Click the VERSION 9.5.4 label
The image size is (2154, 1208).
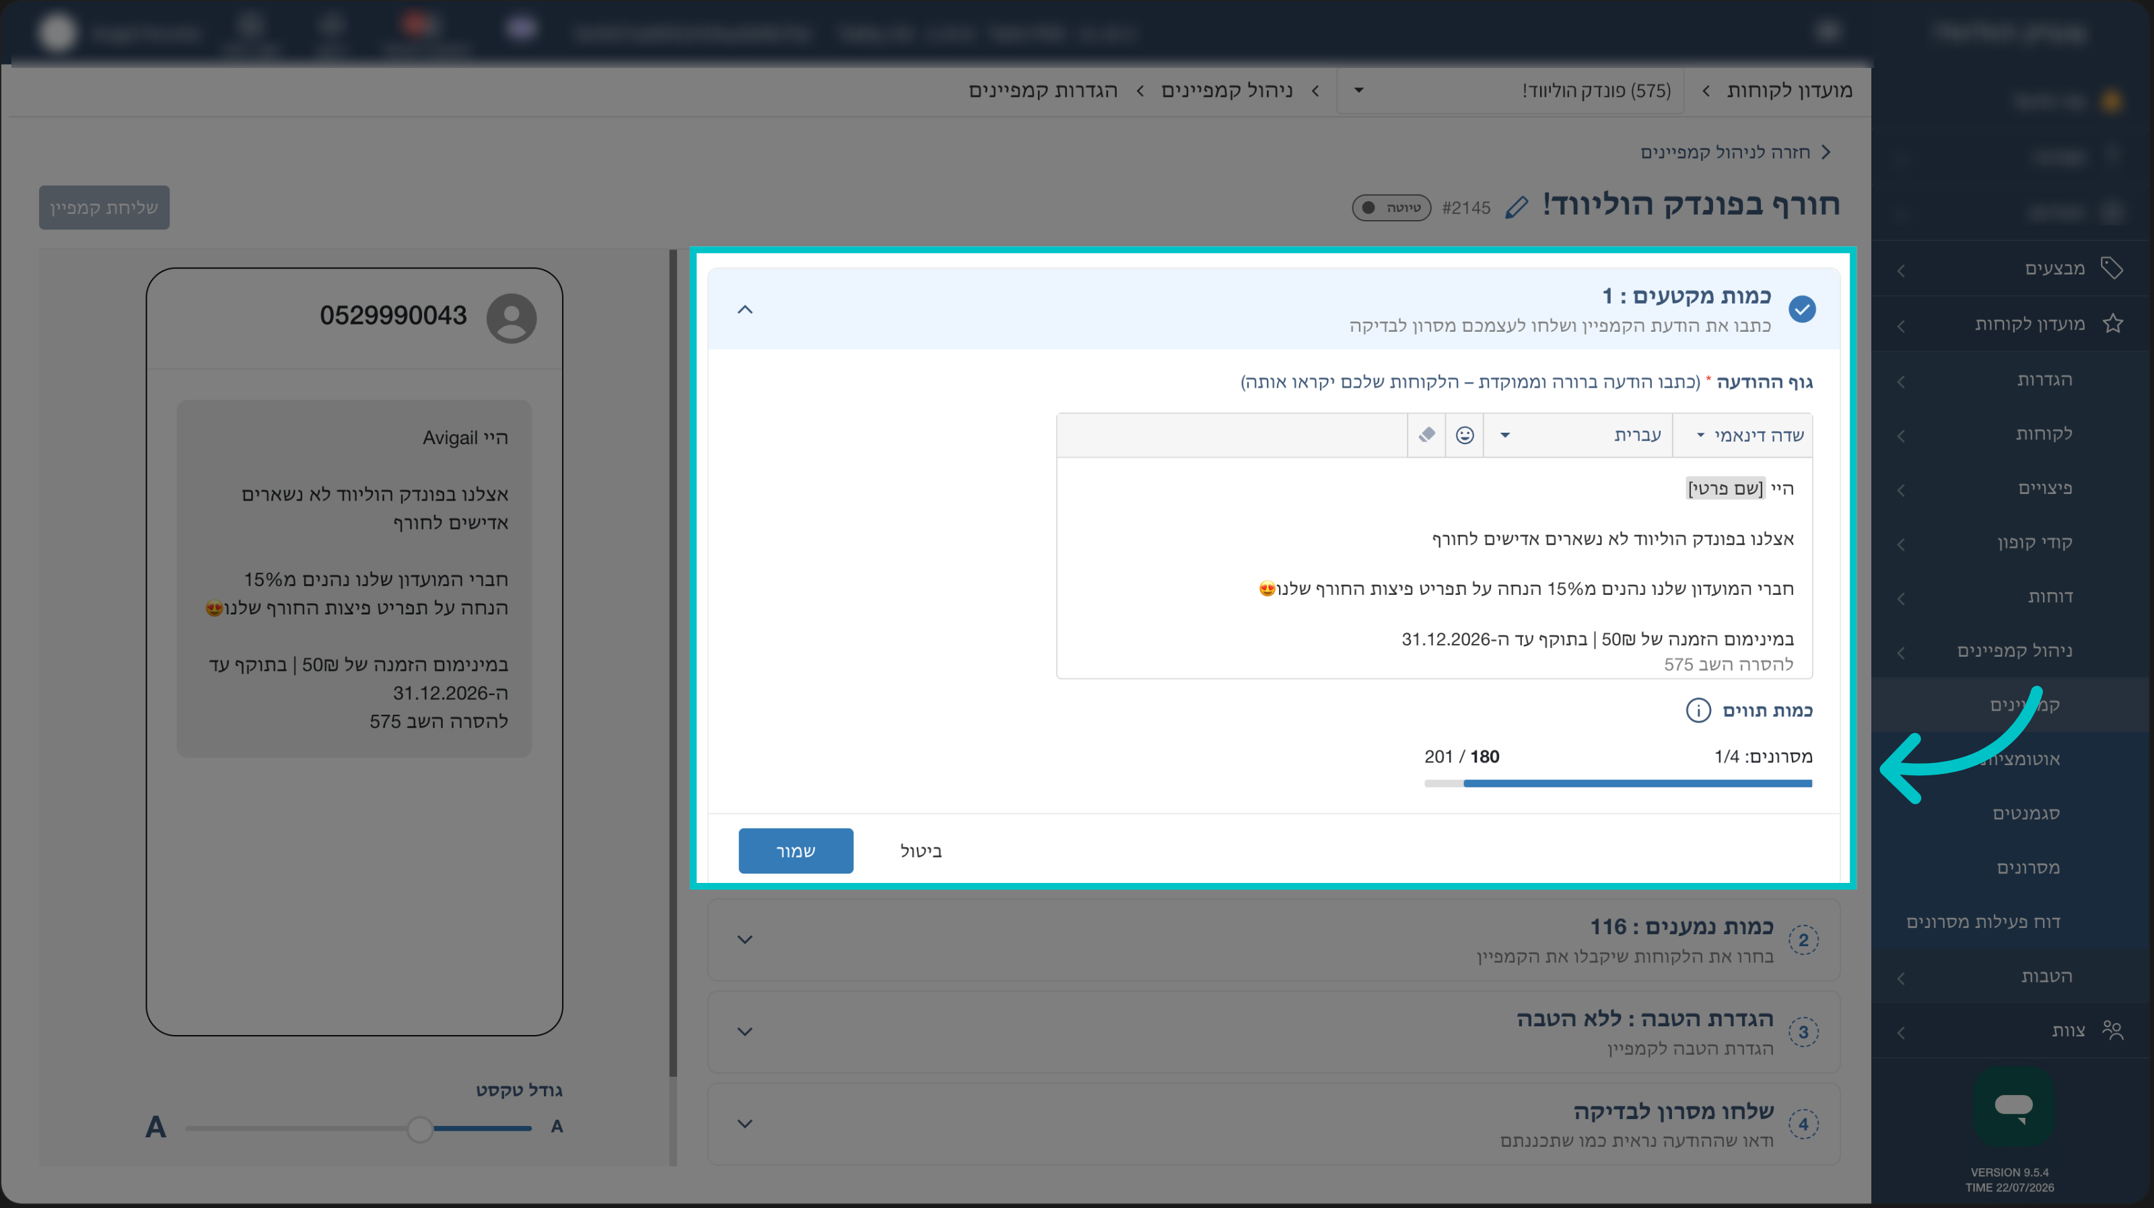(x=2009, y=1172)
